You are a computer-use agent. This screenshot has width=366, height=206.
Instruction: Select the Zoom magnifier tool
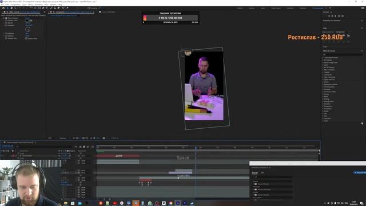click(x=15, y=8)
